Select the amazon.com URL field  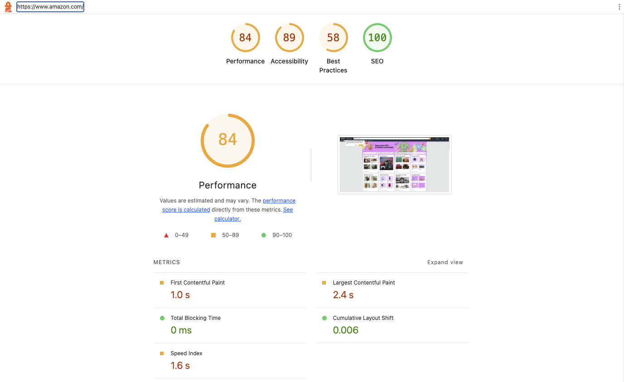pos(50,7)
